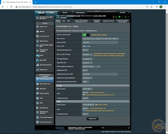Open Quick Internet Setup icon

(x=38, y=18)
